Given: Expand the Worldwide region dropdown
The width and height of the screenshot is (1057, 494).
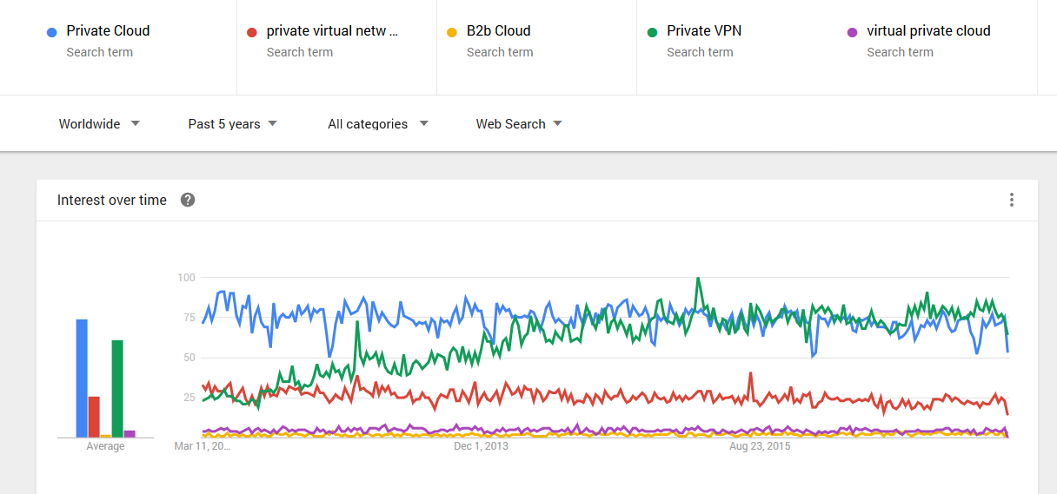Looking at the screenshot, I should point(99,123).
